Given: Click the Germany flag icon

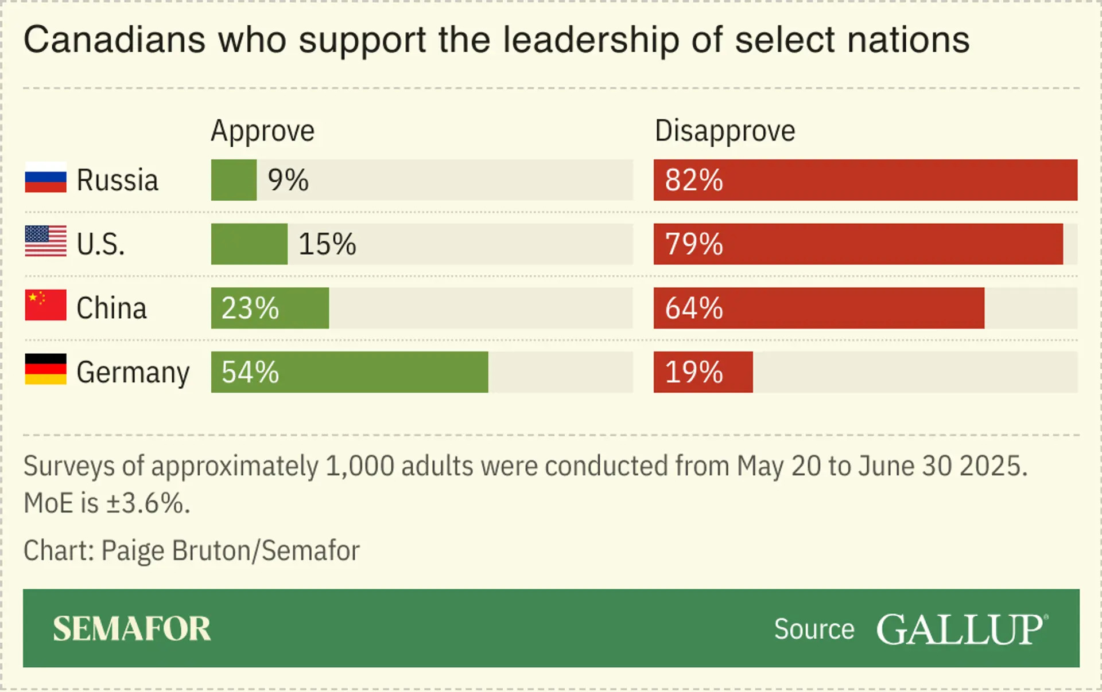Looking at the screenshot, I should pyautogui.click(x=46, y=369).
